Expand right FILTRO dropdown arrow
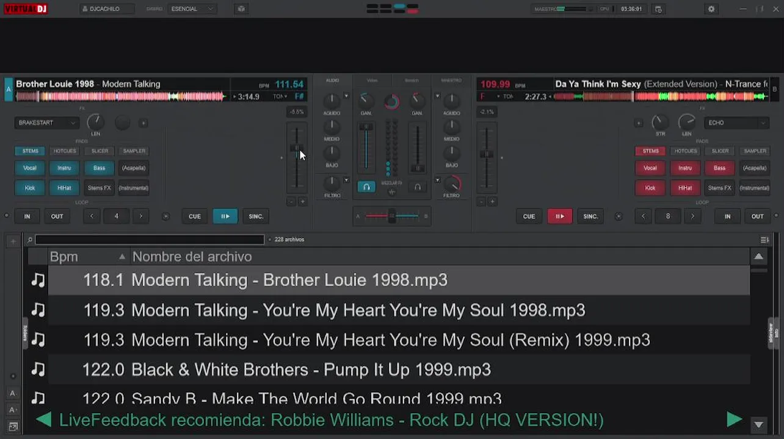 coord(437,180)
